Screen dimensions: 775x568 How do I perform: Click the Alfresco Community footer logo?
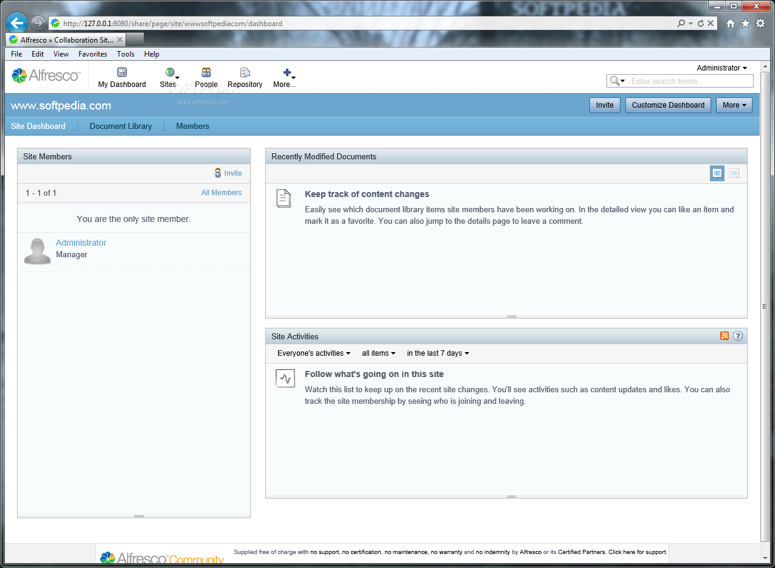click(162, 558)
